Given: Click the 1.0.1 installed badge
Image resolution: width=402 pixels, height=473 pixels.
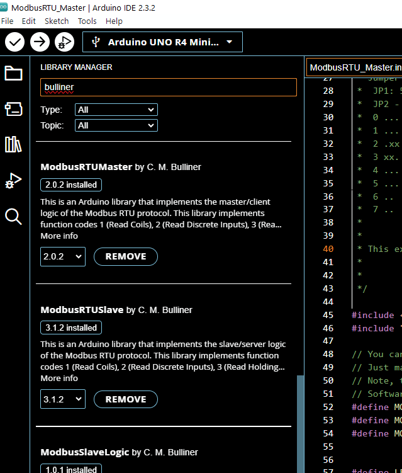Looking at the screenshot, I should click(x=71, y=469).
